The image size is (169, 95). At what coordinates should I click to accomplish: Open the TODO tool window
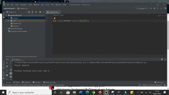click(16, 82)
